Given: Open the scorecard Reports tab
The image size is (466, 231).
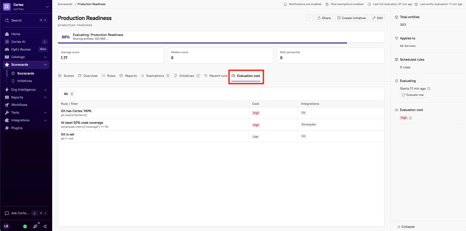Looking at the screenshot, I should pyautogui.click(x=128, y=76).
